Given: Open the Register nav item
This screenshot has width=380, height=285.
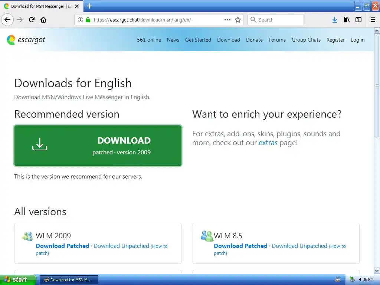Looking at the screenshot, I should 335,40.
